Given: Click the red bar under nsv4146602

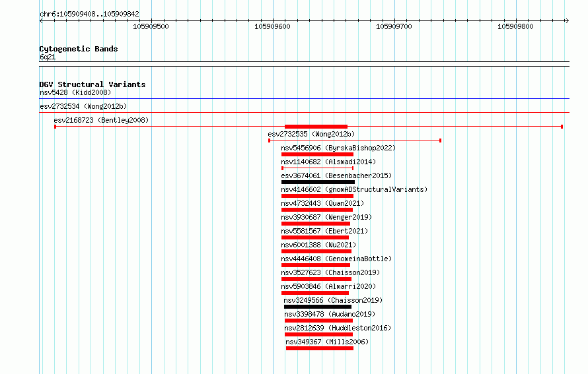Looking at the screenshot, I should click(317, 196).
